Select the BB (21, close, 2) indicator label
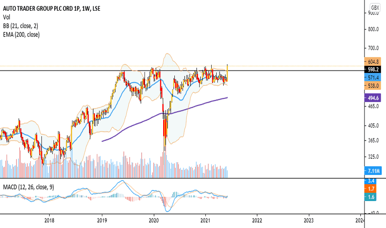This screenshot has width=386, height=228. (20, 26)
